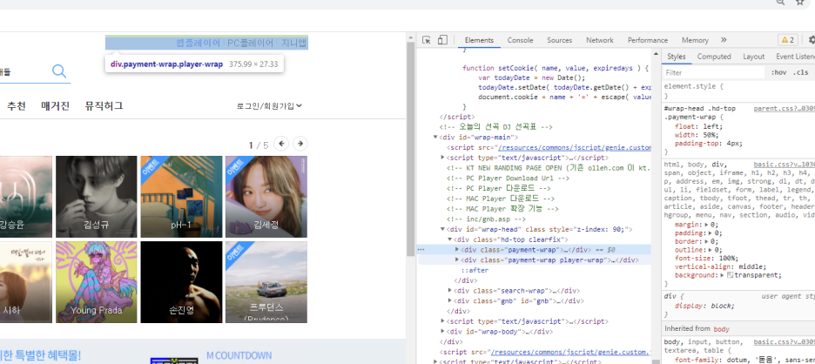The height and width of the screenshot is (364, 815).
Task: Open the warnings count badge showing 2
Action: [x=788, y=40]
